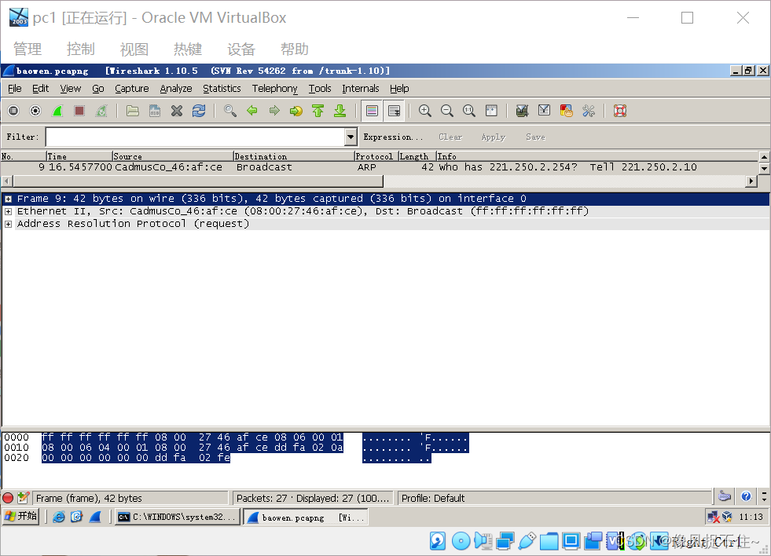Open the Internals menu
771x556 pixels.
pos(361,89)
